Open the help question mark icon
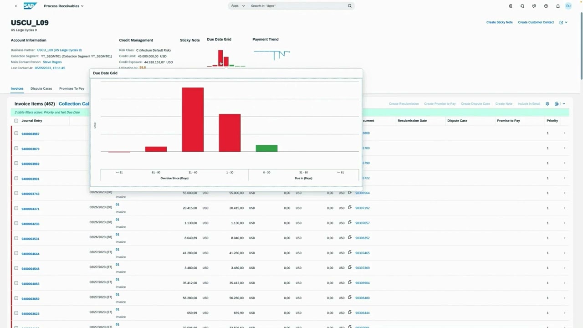 click(x=546, y=6)
